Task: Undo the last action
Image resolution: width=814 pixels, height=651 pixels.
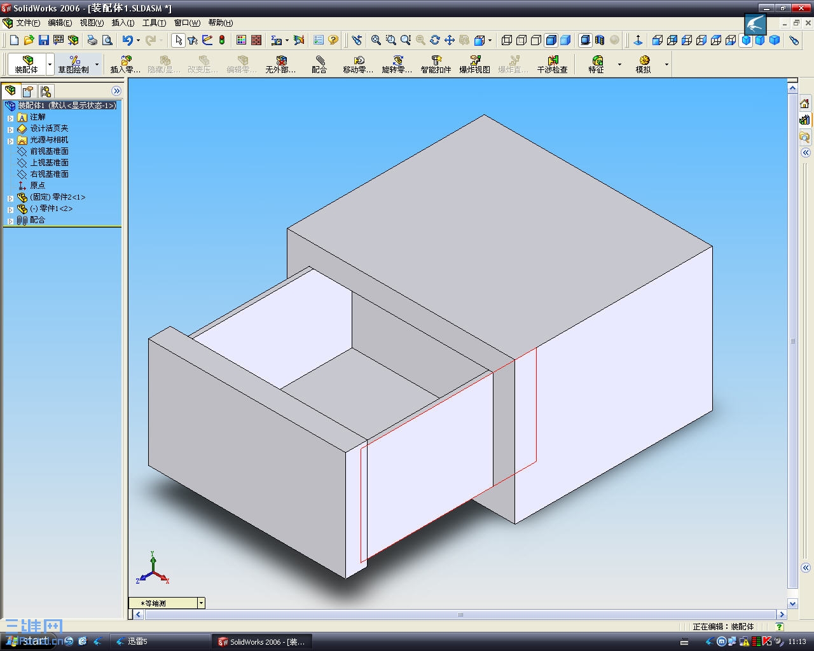Action: tap(128, 40)
